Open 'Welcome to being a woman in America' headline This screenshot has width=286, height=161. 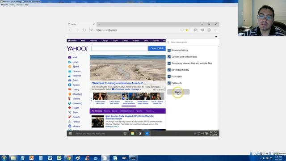pos(118,83)
